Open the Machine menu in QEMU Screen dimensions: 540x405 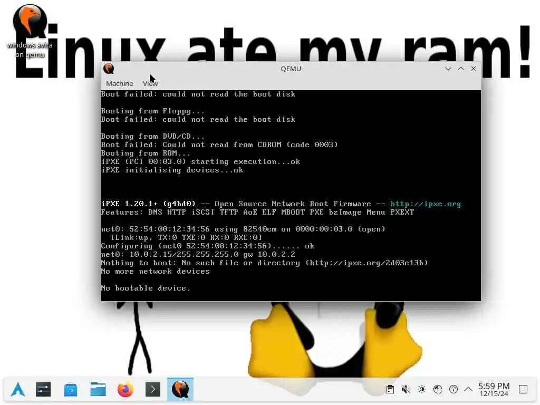click(x=119, y=83)
